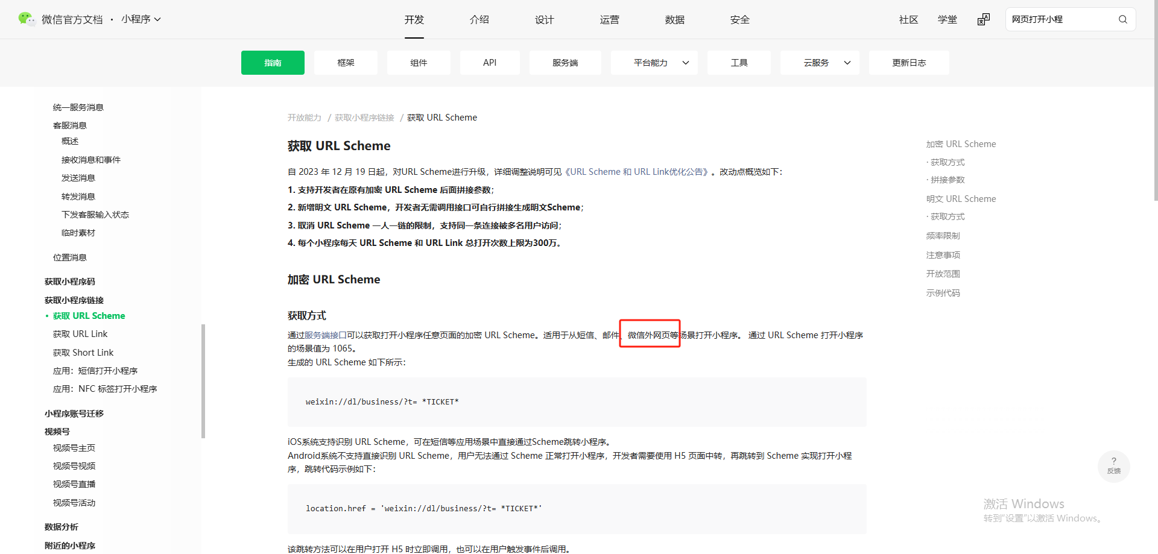Screen dimensions: 1158x554
Task: Select the API tab
Action: tap(490, 63)
